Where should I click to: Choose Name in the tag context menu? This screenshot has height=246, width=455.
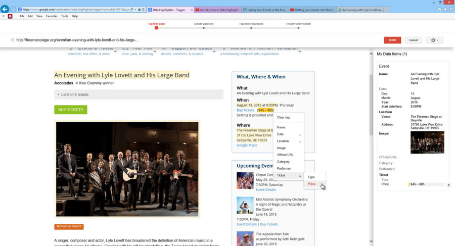coord(281,127)
